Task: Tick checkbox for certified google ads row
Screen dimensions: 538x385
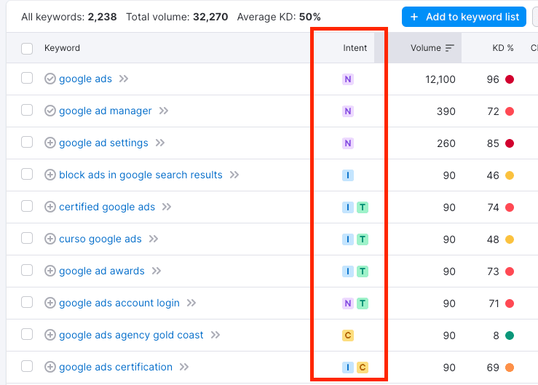Action: coord(27,206)
